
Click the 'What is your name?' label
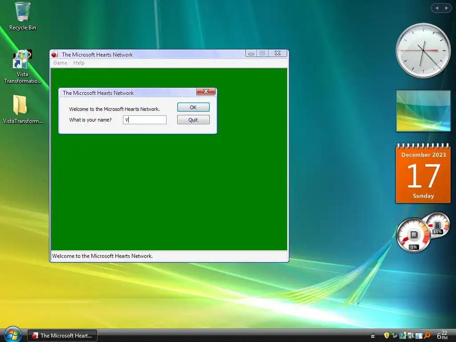pos(90,120)
